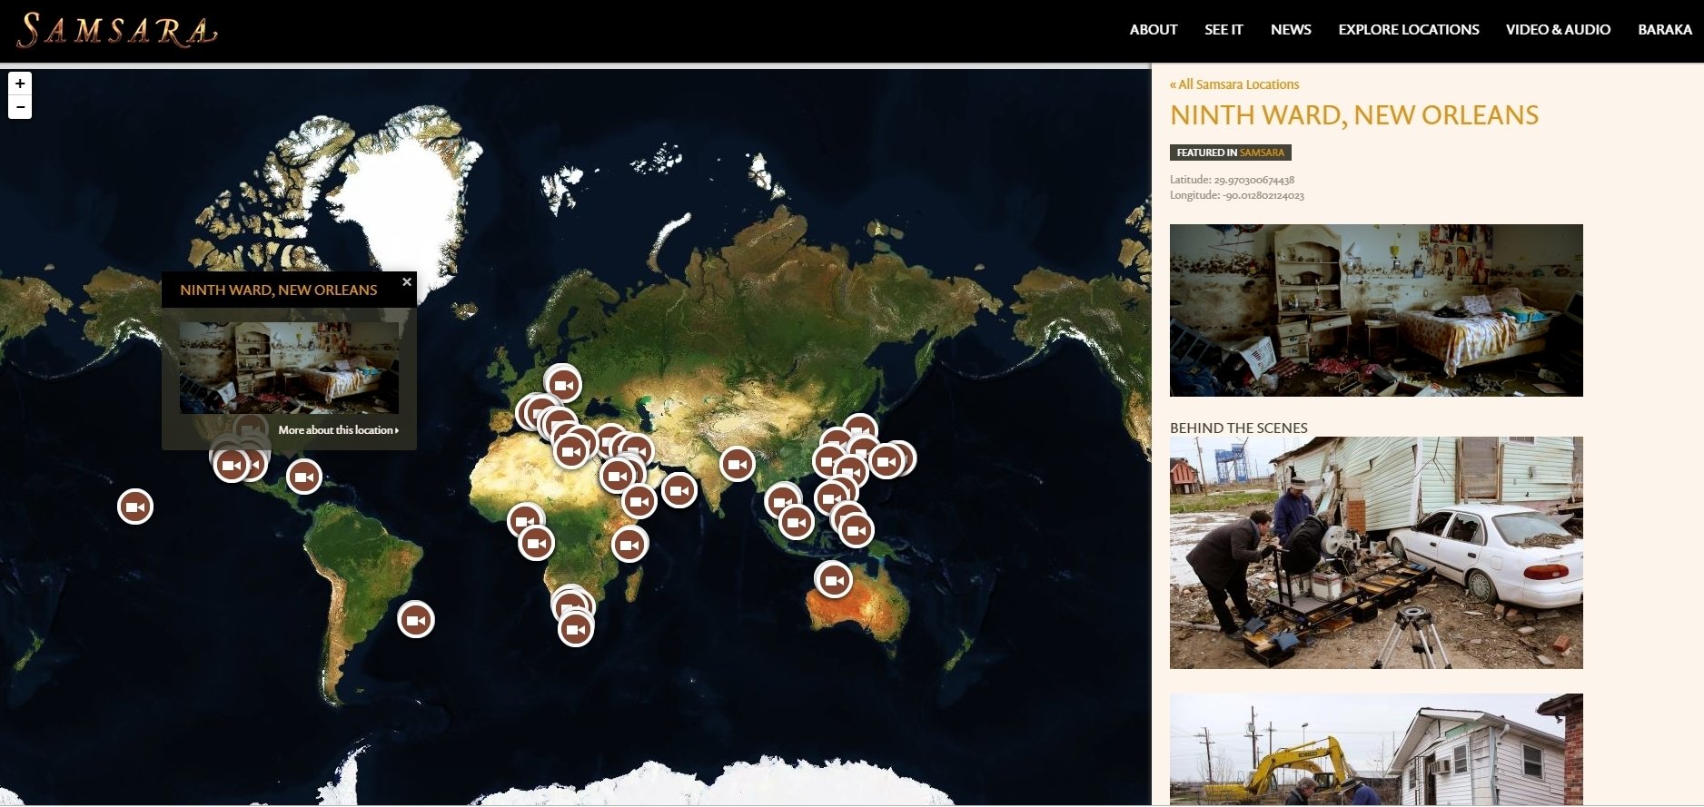Click the NINTH WARD, NEW ORLEANS popup title
Viewport: 1704px width, 807px height.
(x=278, y=290)
